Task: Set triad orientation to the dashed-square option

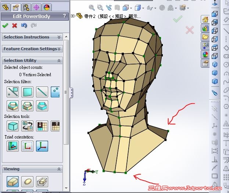Action: 27,146
